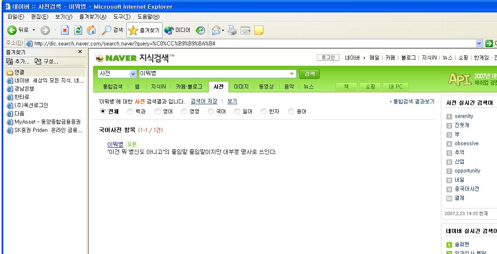Open the 보기(V) menu

pyautogui.click(x=64, y=17)
